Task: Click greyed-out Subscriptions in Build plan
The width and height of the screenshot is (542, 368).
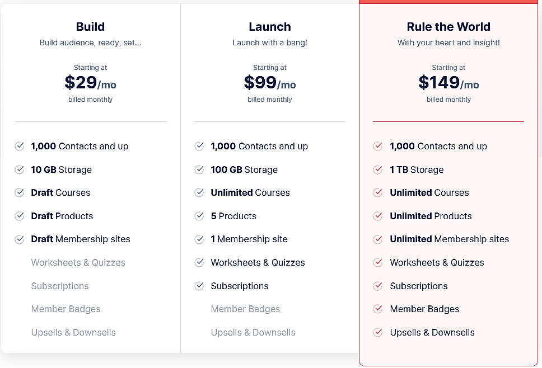Action: coord(60,286)
